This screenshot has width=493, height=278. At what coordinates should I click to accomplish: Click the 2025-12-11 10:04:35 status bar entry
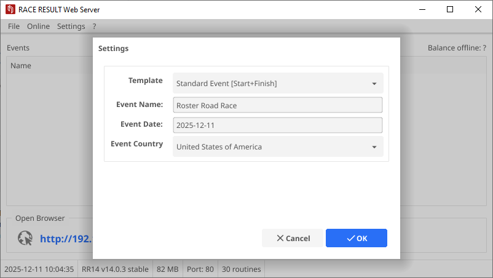point(39,269)
